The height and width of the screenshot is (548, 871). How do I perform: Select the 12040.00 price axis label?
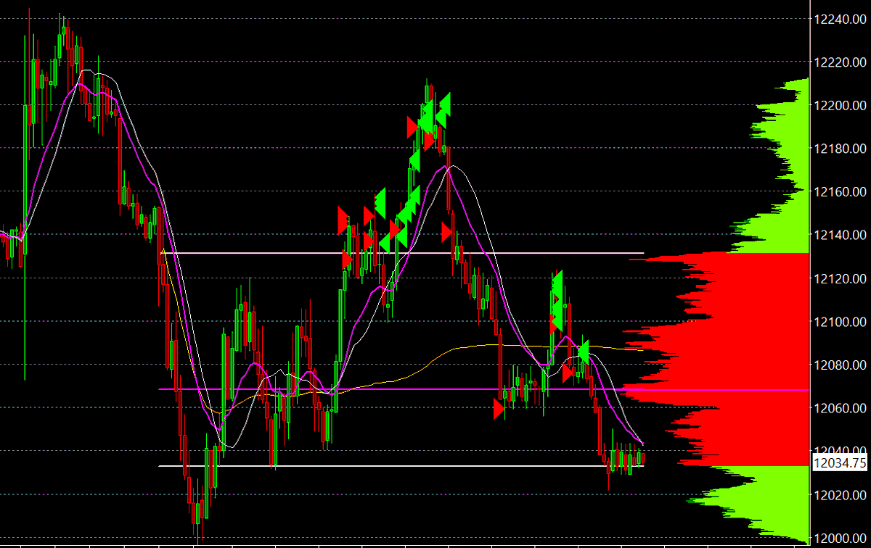(x=840, y=451)
